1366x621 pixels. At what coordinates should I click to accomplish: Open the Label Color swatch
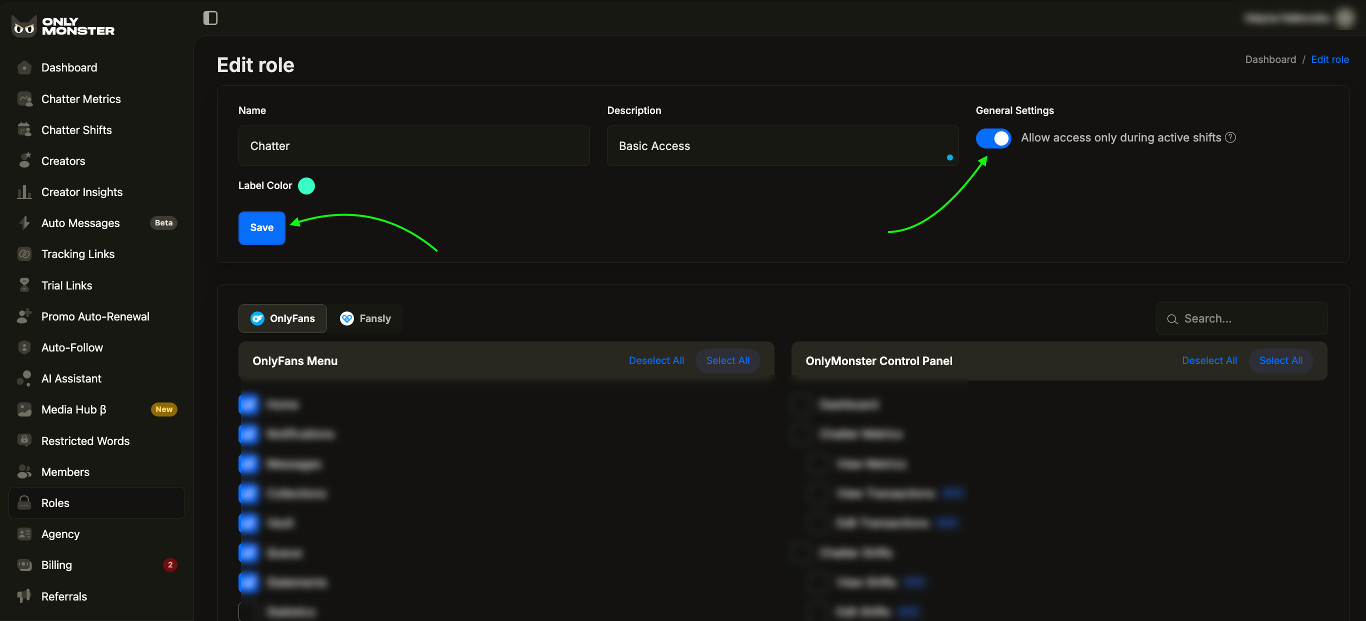[306, 186]
